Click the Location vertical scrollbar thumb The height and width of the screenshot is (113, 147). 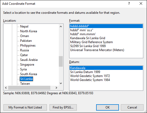pyautogui.click(x=61, y=61)
